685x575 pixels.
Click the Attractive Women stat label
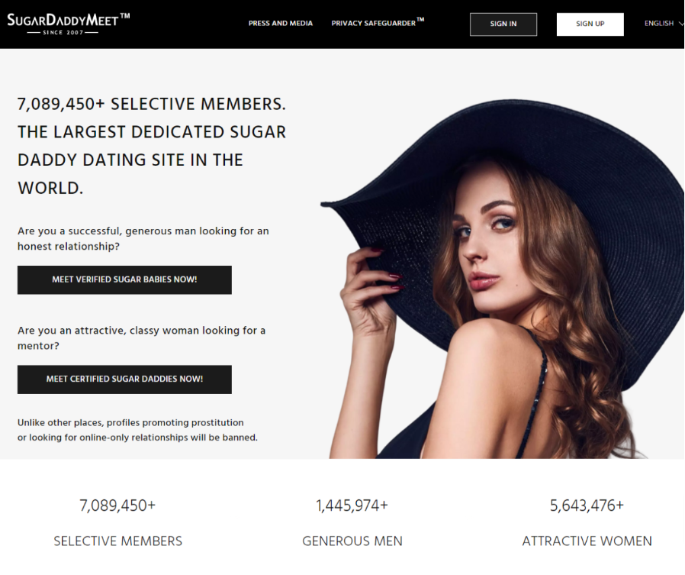[x=587, y=541]
